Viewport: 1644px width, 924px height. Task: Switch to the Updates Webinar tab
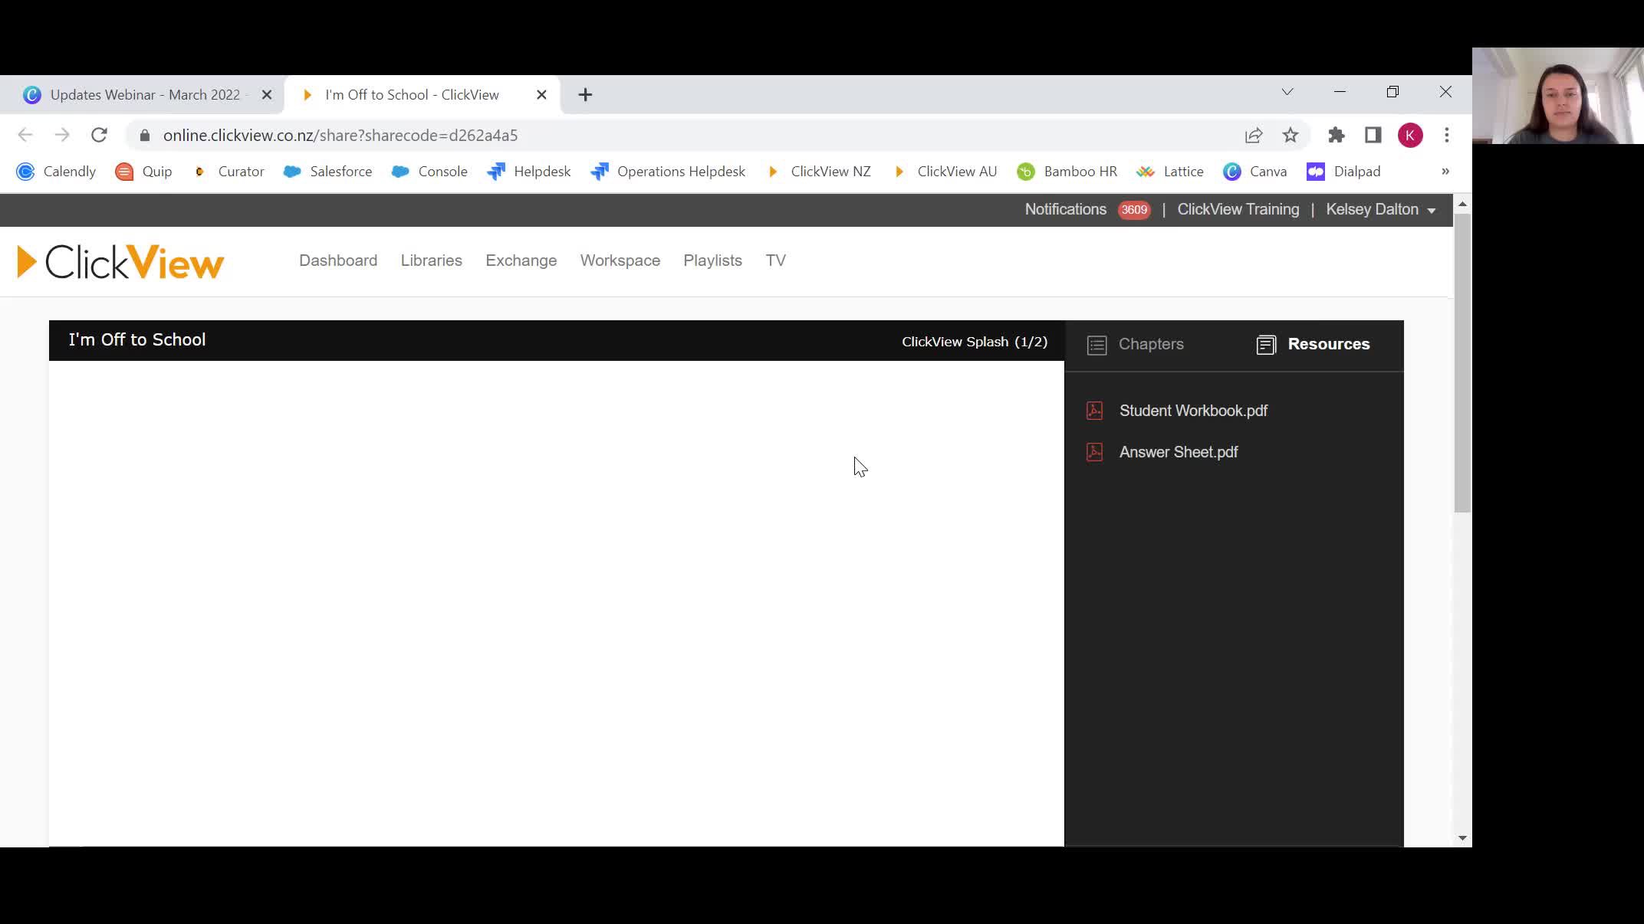click(142, 94)
